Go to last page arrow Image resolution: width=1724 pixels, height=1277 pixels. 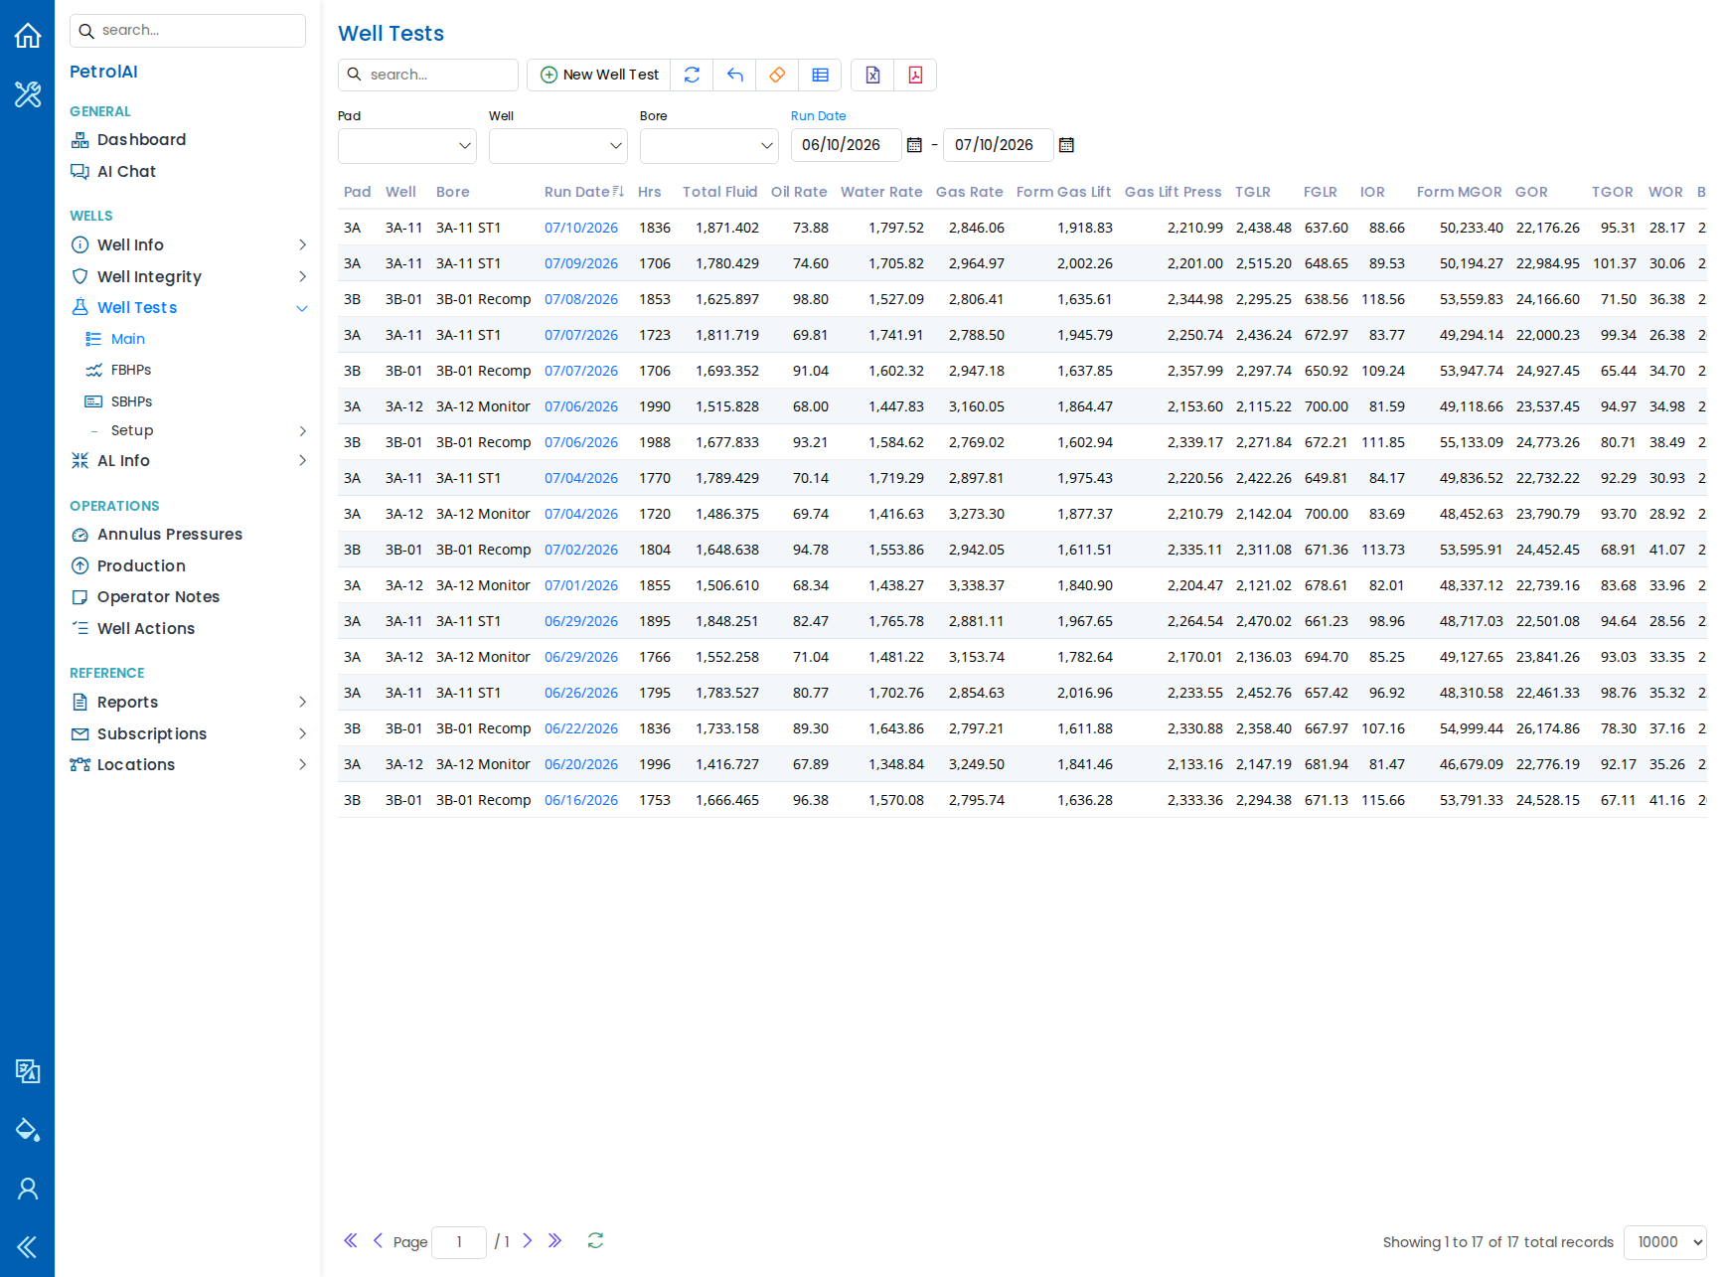click(x=555, y=1241)
